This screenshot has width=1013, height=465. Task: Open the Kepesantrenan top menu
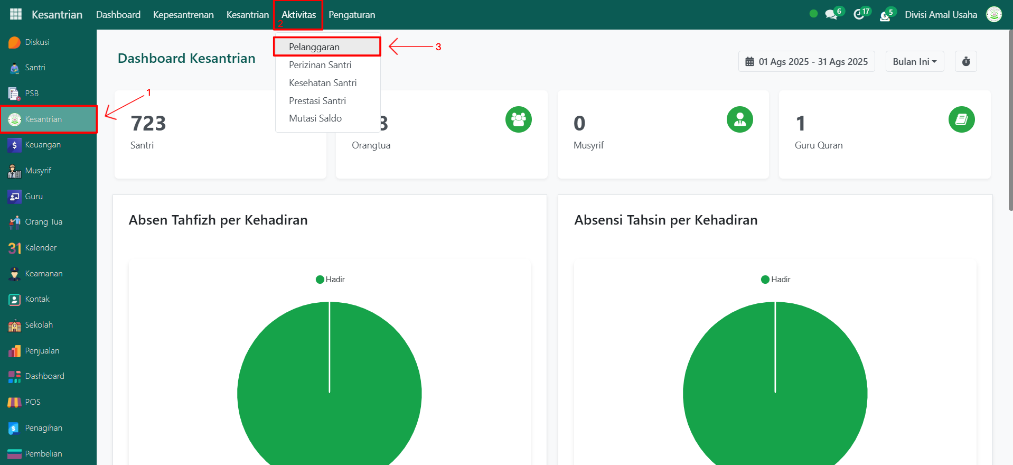[183, 15]
